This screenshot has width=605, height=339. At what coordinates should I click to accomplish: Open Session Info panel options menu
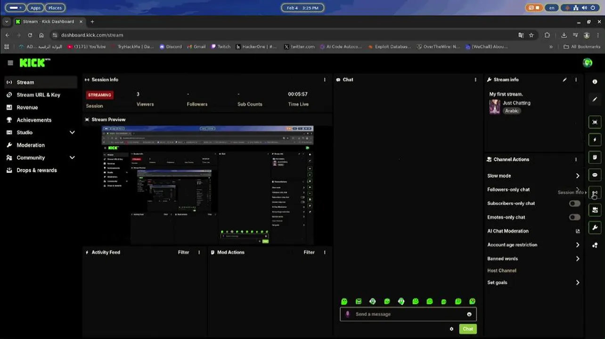click(x=325, y=80)
